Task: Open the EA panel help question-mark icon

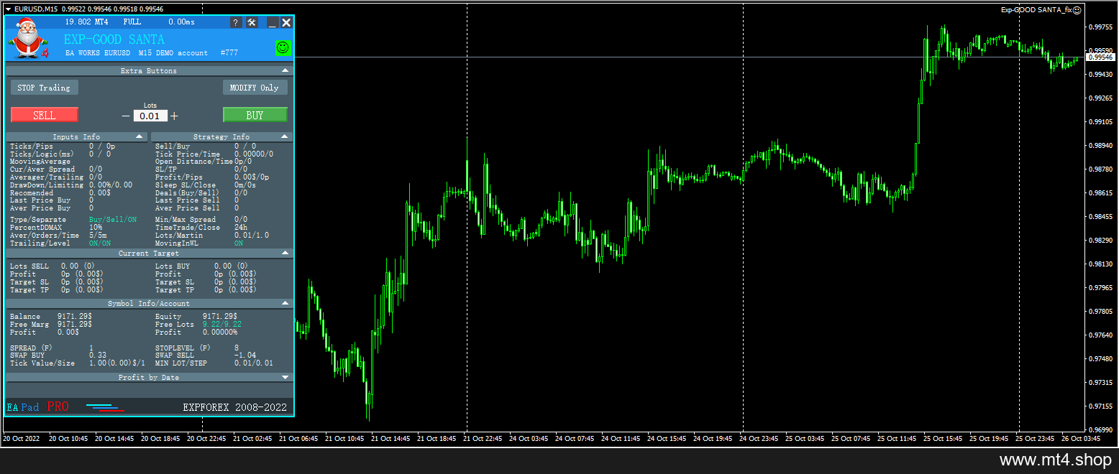Action: click(x=236, y=22)
